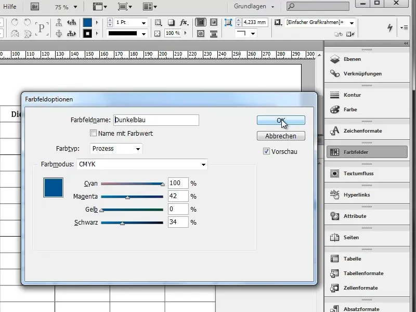Viewport: 416px width, 312px height.
Task: Open the control panel flyout menu icon
Action: tap(404, 28)
